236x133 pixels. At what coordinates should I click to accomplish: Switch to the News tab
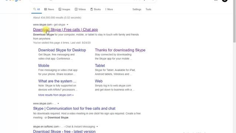pos(49,9)
